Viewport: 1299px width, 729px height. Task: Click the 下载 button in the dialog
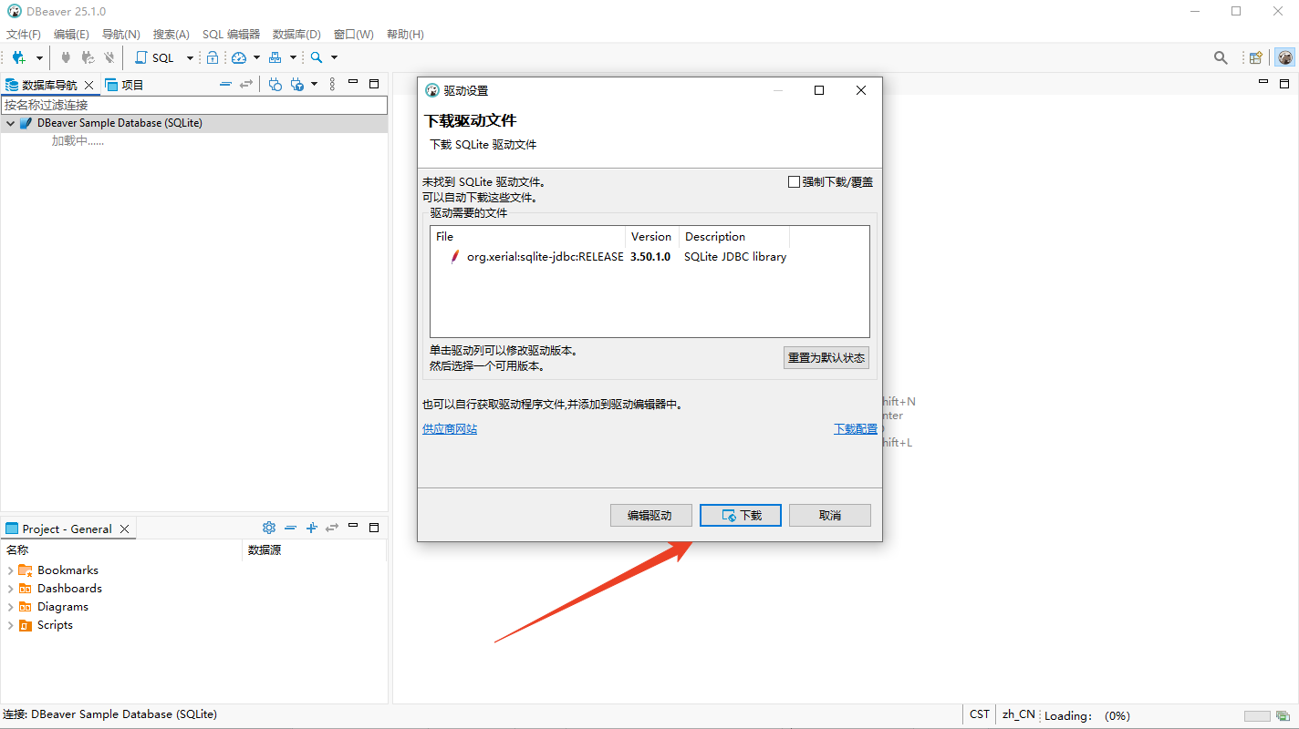click(741, 515)
